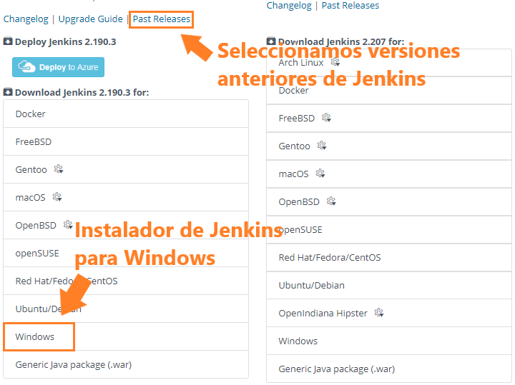The image size is (515, 385).
Task: Select openSUSE in the Jenkins 2.190.3 list
Action: tap(37, 253)
